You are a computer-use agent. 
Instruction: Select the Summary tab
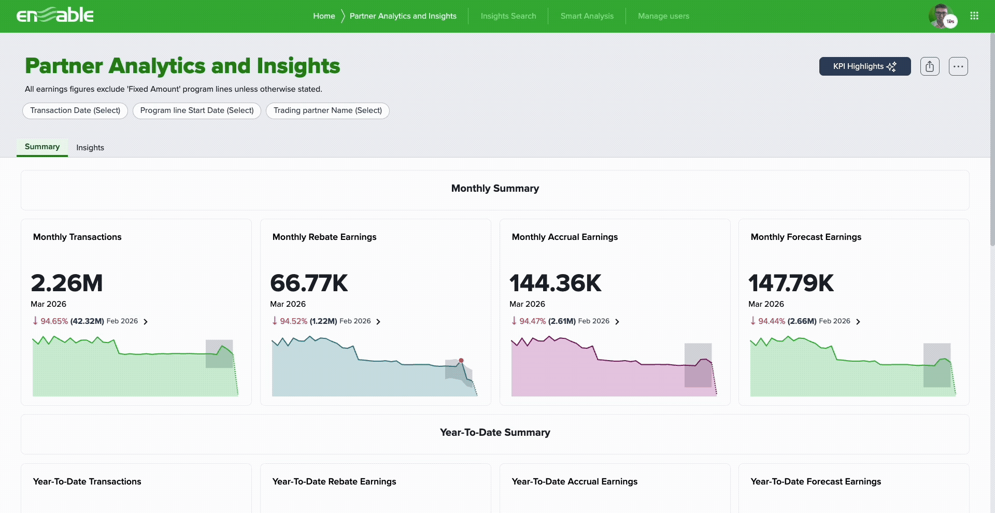pyautogui.click(x=42, y=147)
